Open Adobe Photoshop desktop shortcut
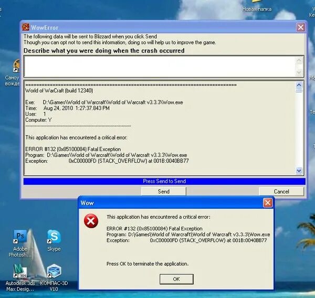Screen dimensions: 315x298 (x=20, y=243)
